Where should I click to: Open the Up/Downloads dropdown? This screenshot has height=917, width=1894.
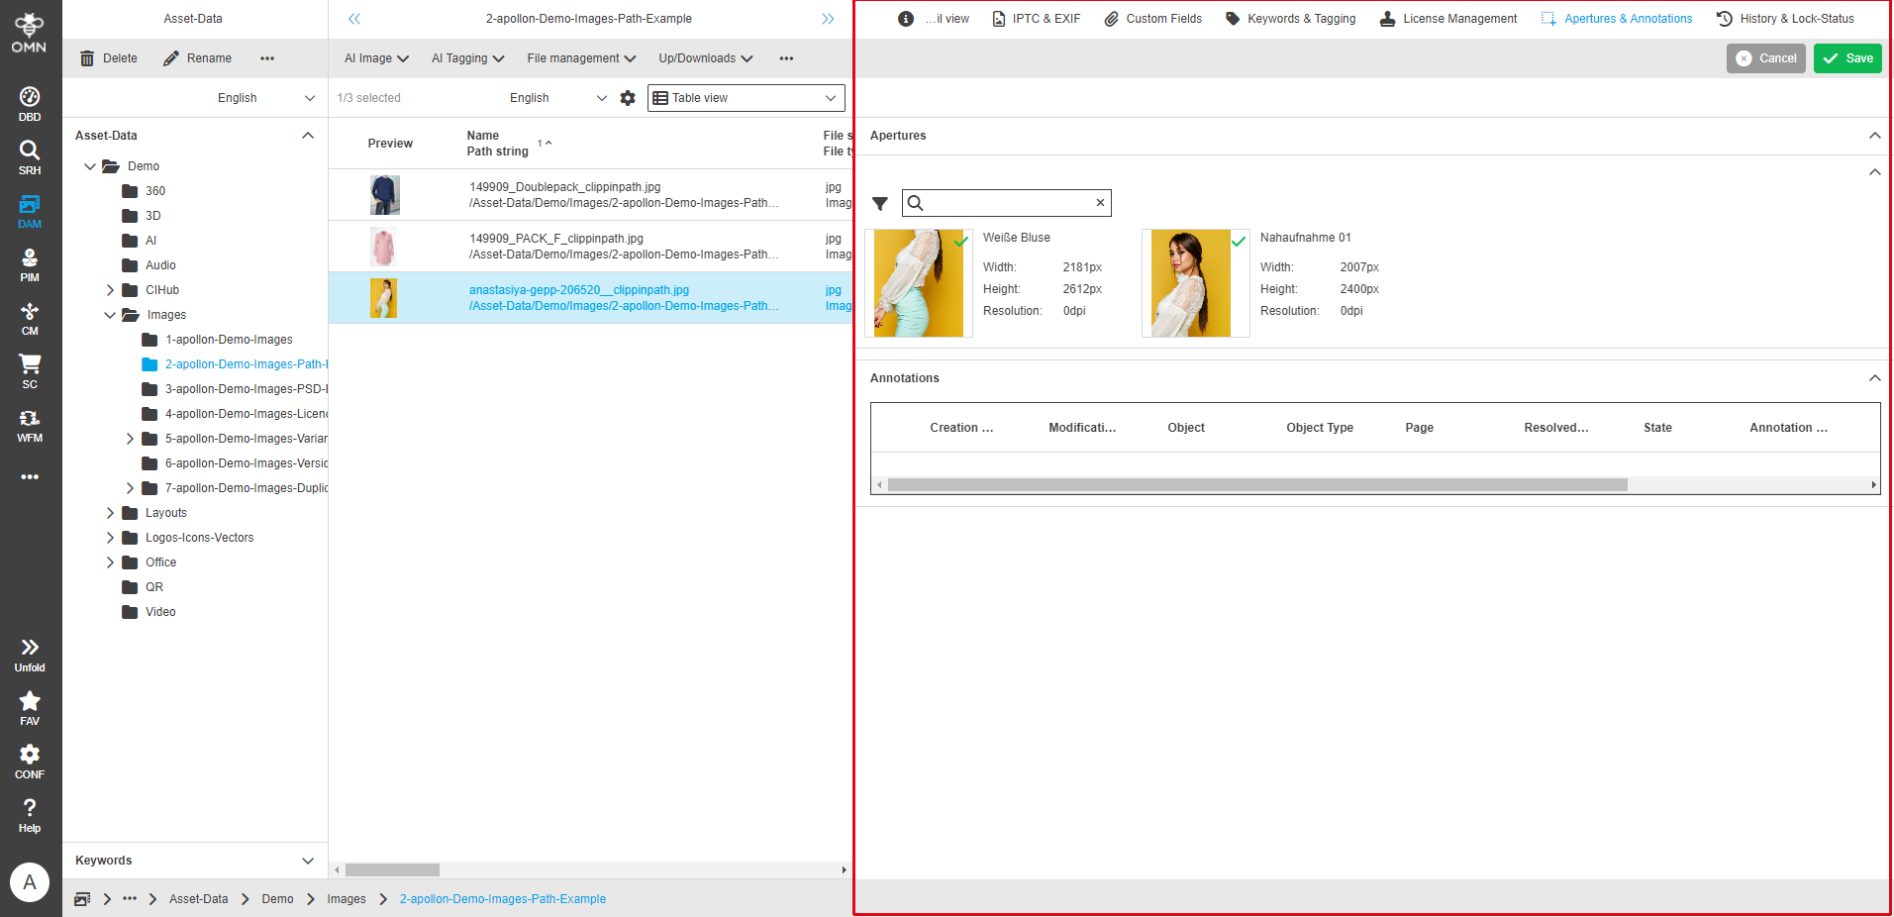click(x=706, y=58)
